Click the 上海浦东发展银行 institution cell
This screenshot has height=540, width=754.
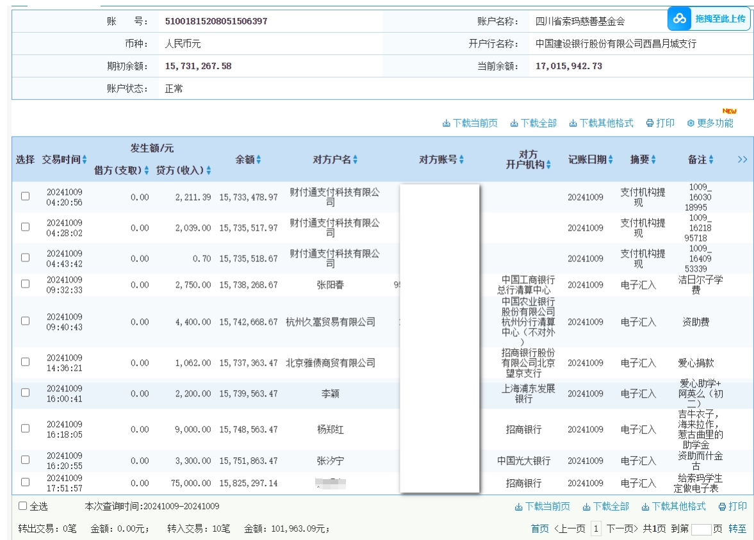coord(528,393)
